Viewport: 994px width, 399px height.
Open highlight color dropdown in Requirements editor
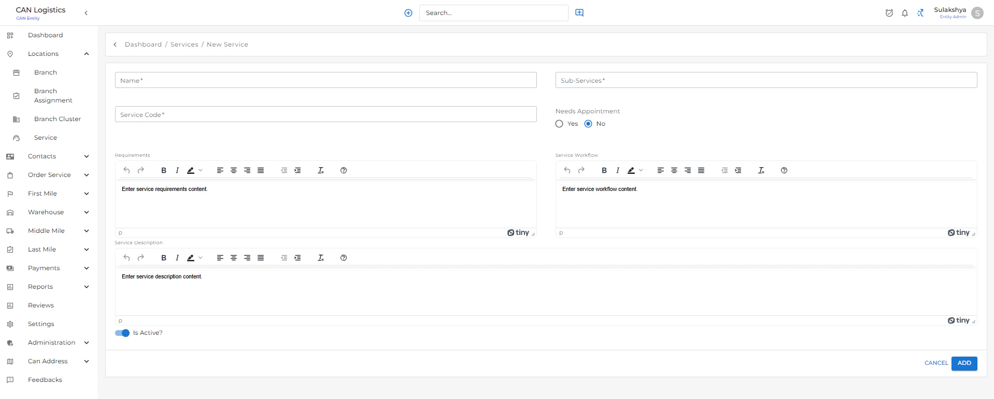pos(201,170)
